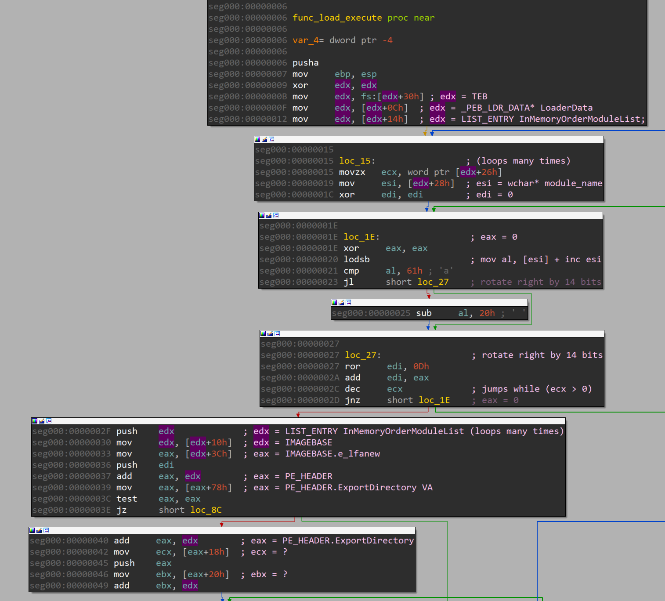This screenshot has width=665, height=601.
Task: Click the pencil icon on the bottom ExportDirectory node
Action: (39, 530)
